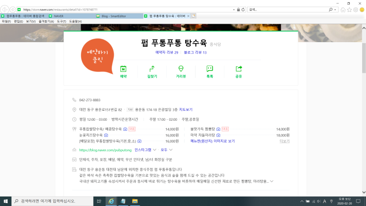Click page vertical scrollbar thumb
Image resolution: width=366 pixels, height=206 pixels.
364,58
